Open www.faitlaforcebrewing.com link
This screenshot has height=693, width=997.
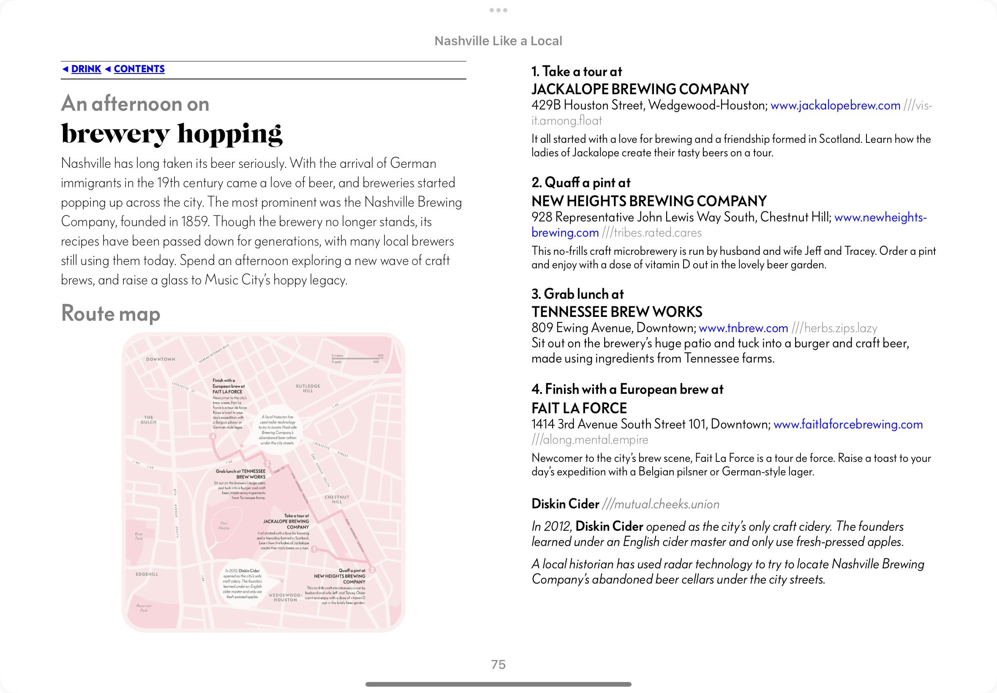coord(848,424)
